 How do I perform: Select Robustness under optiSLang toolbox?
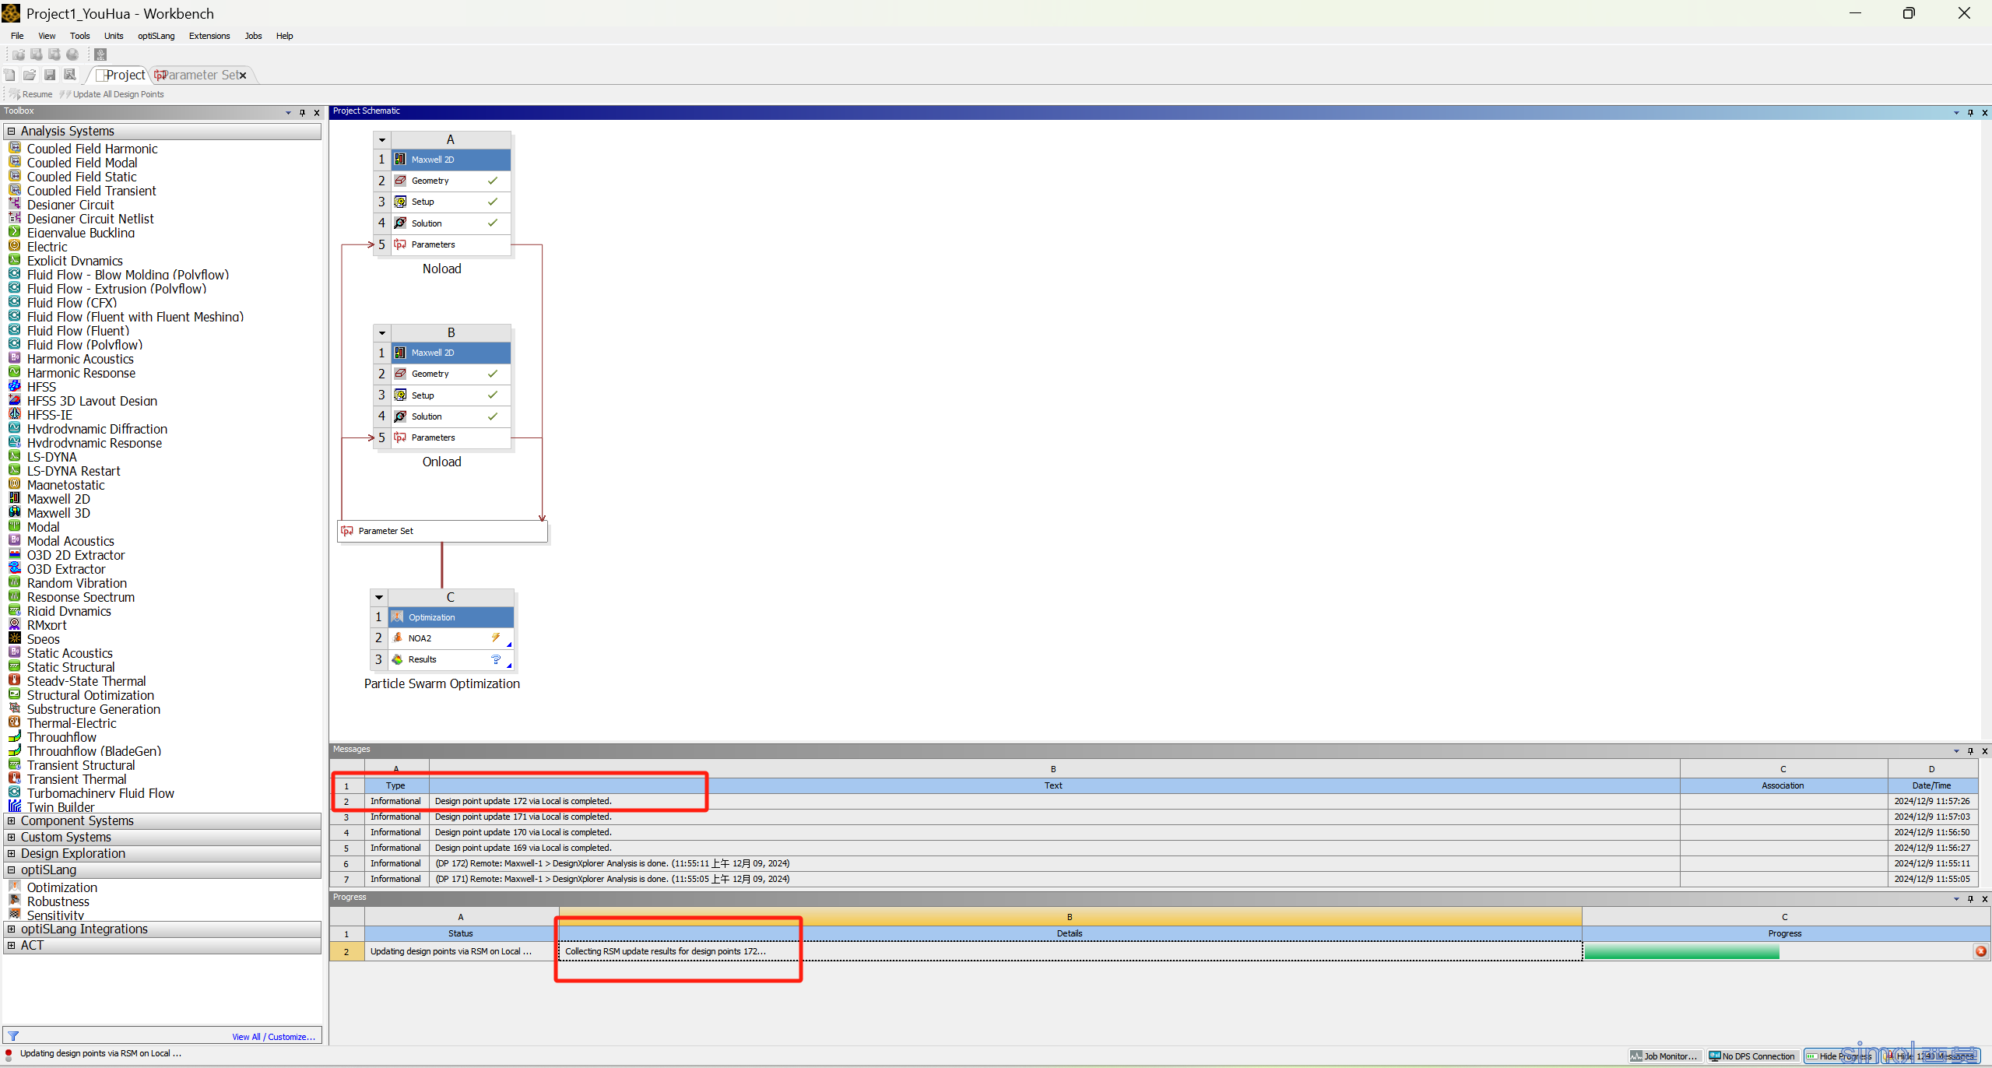[x=58, y=901]
